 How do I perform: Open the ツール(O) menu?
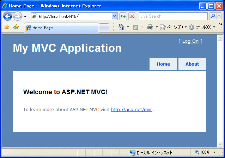[201, 27]
